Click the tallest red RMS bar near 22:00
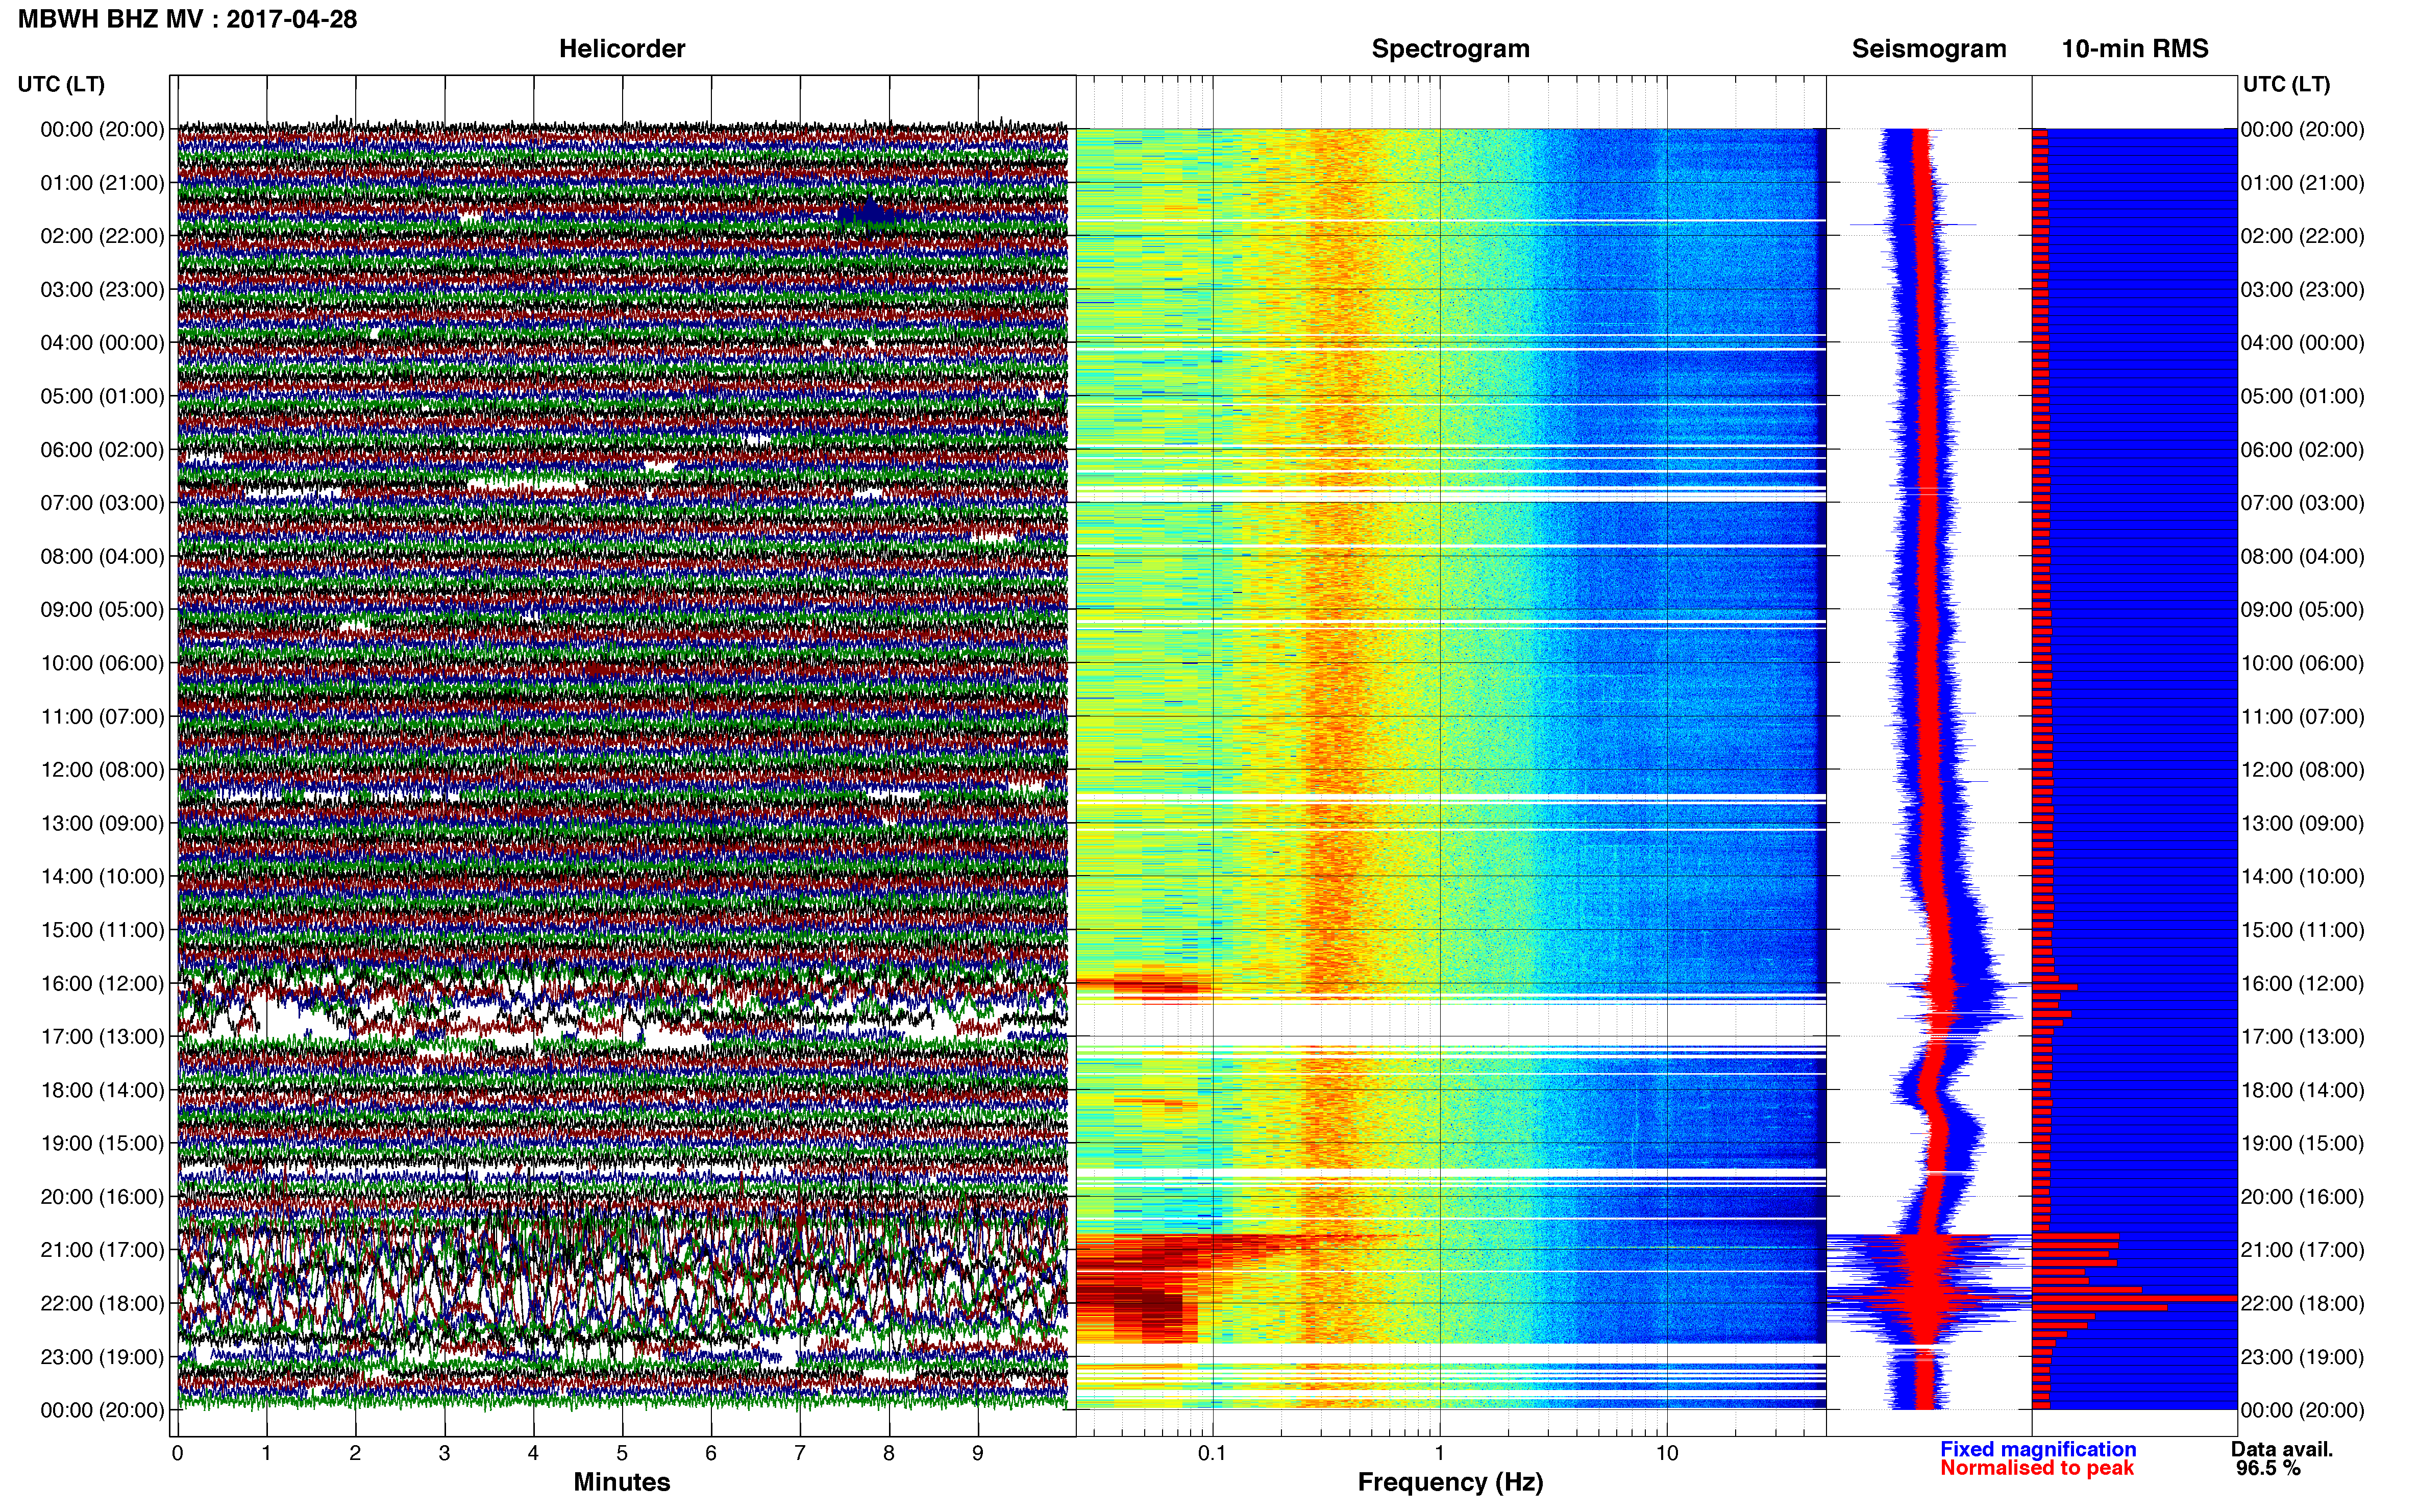 (x=2134, y=1298)
